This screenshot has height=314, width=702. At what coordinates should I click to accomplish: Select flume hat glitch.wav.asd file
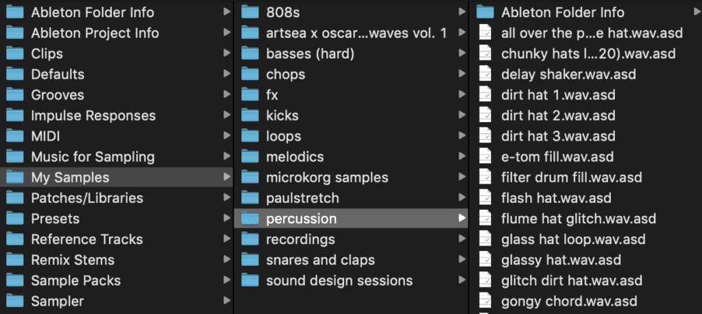point(578,219)
